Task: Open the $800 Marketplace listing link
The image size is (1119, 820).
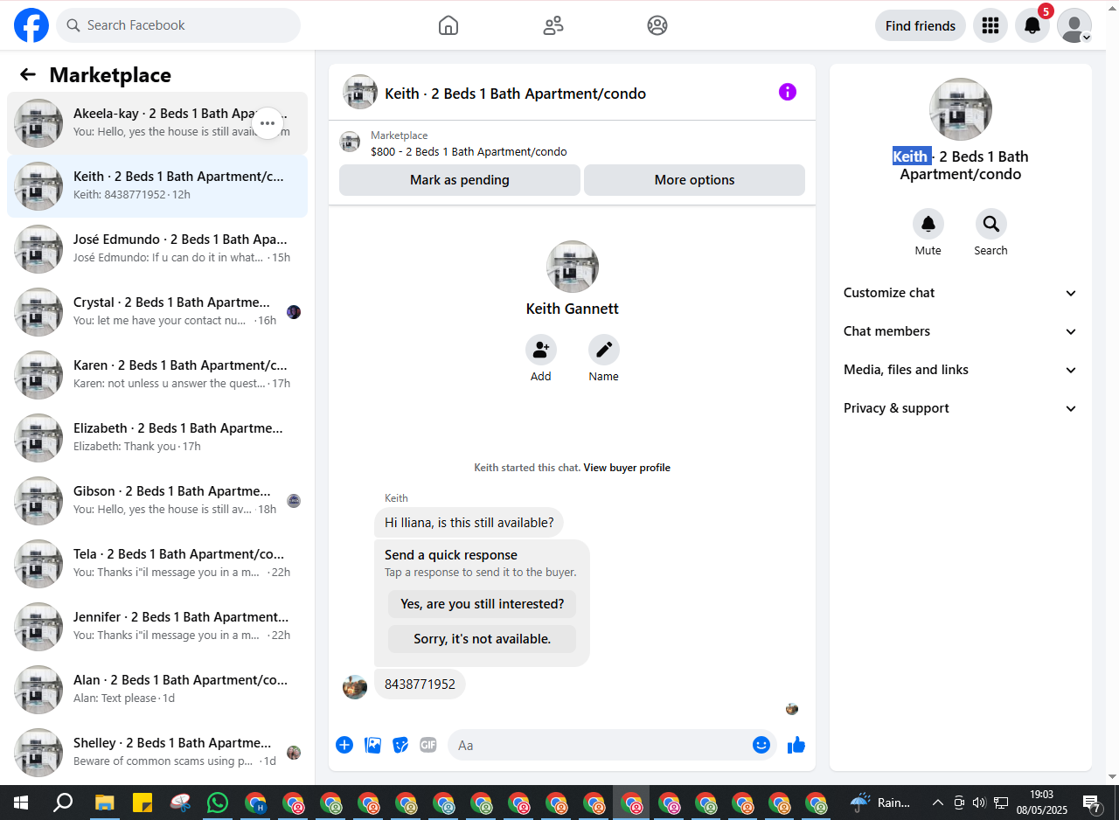Action: [469, 152]
